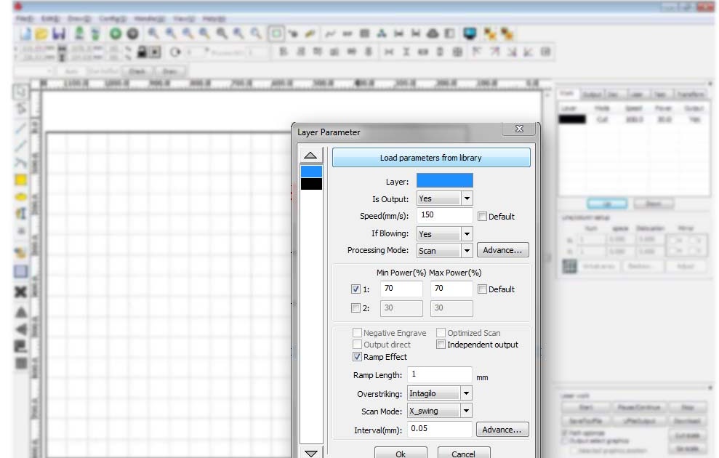Open the Scan Mode dropdown
This screenshot has width=719, height=458.
[x=467, y=410]
